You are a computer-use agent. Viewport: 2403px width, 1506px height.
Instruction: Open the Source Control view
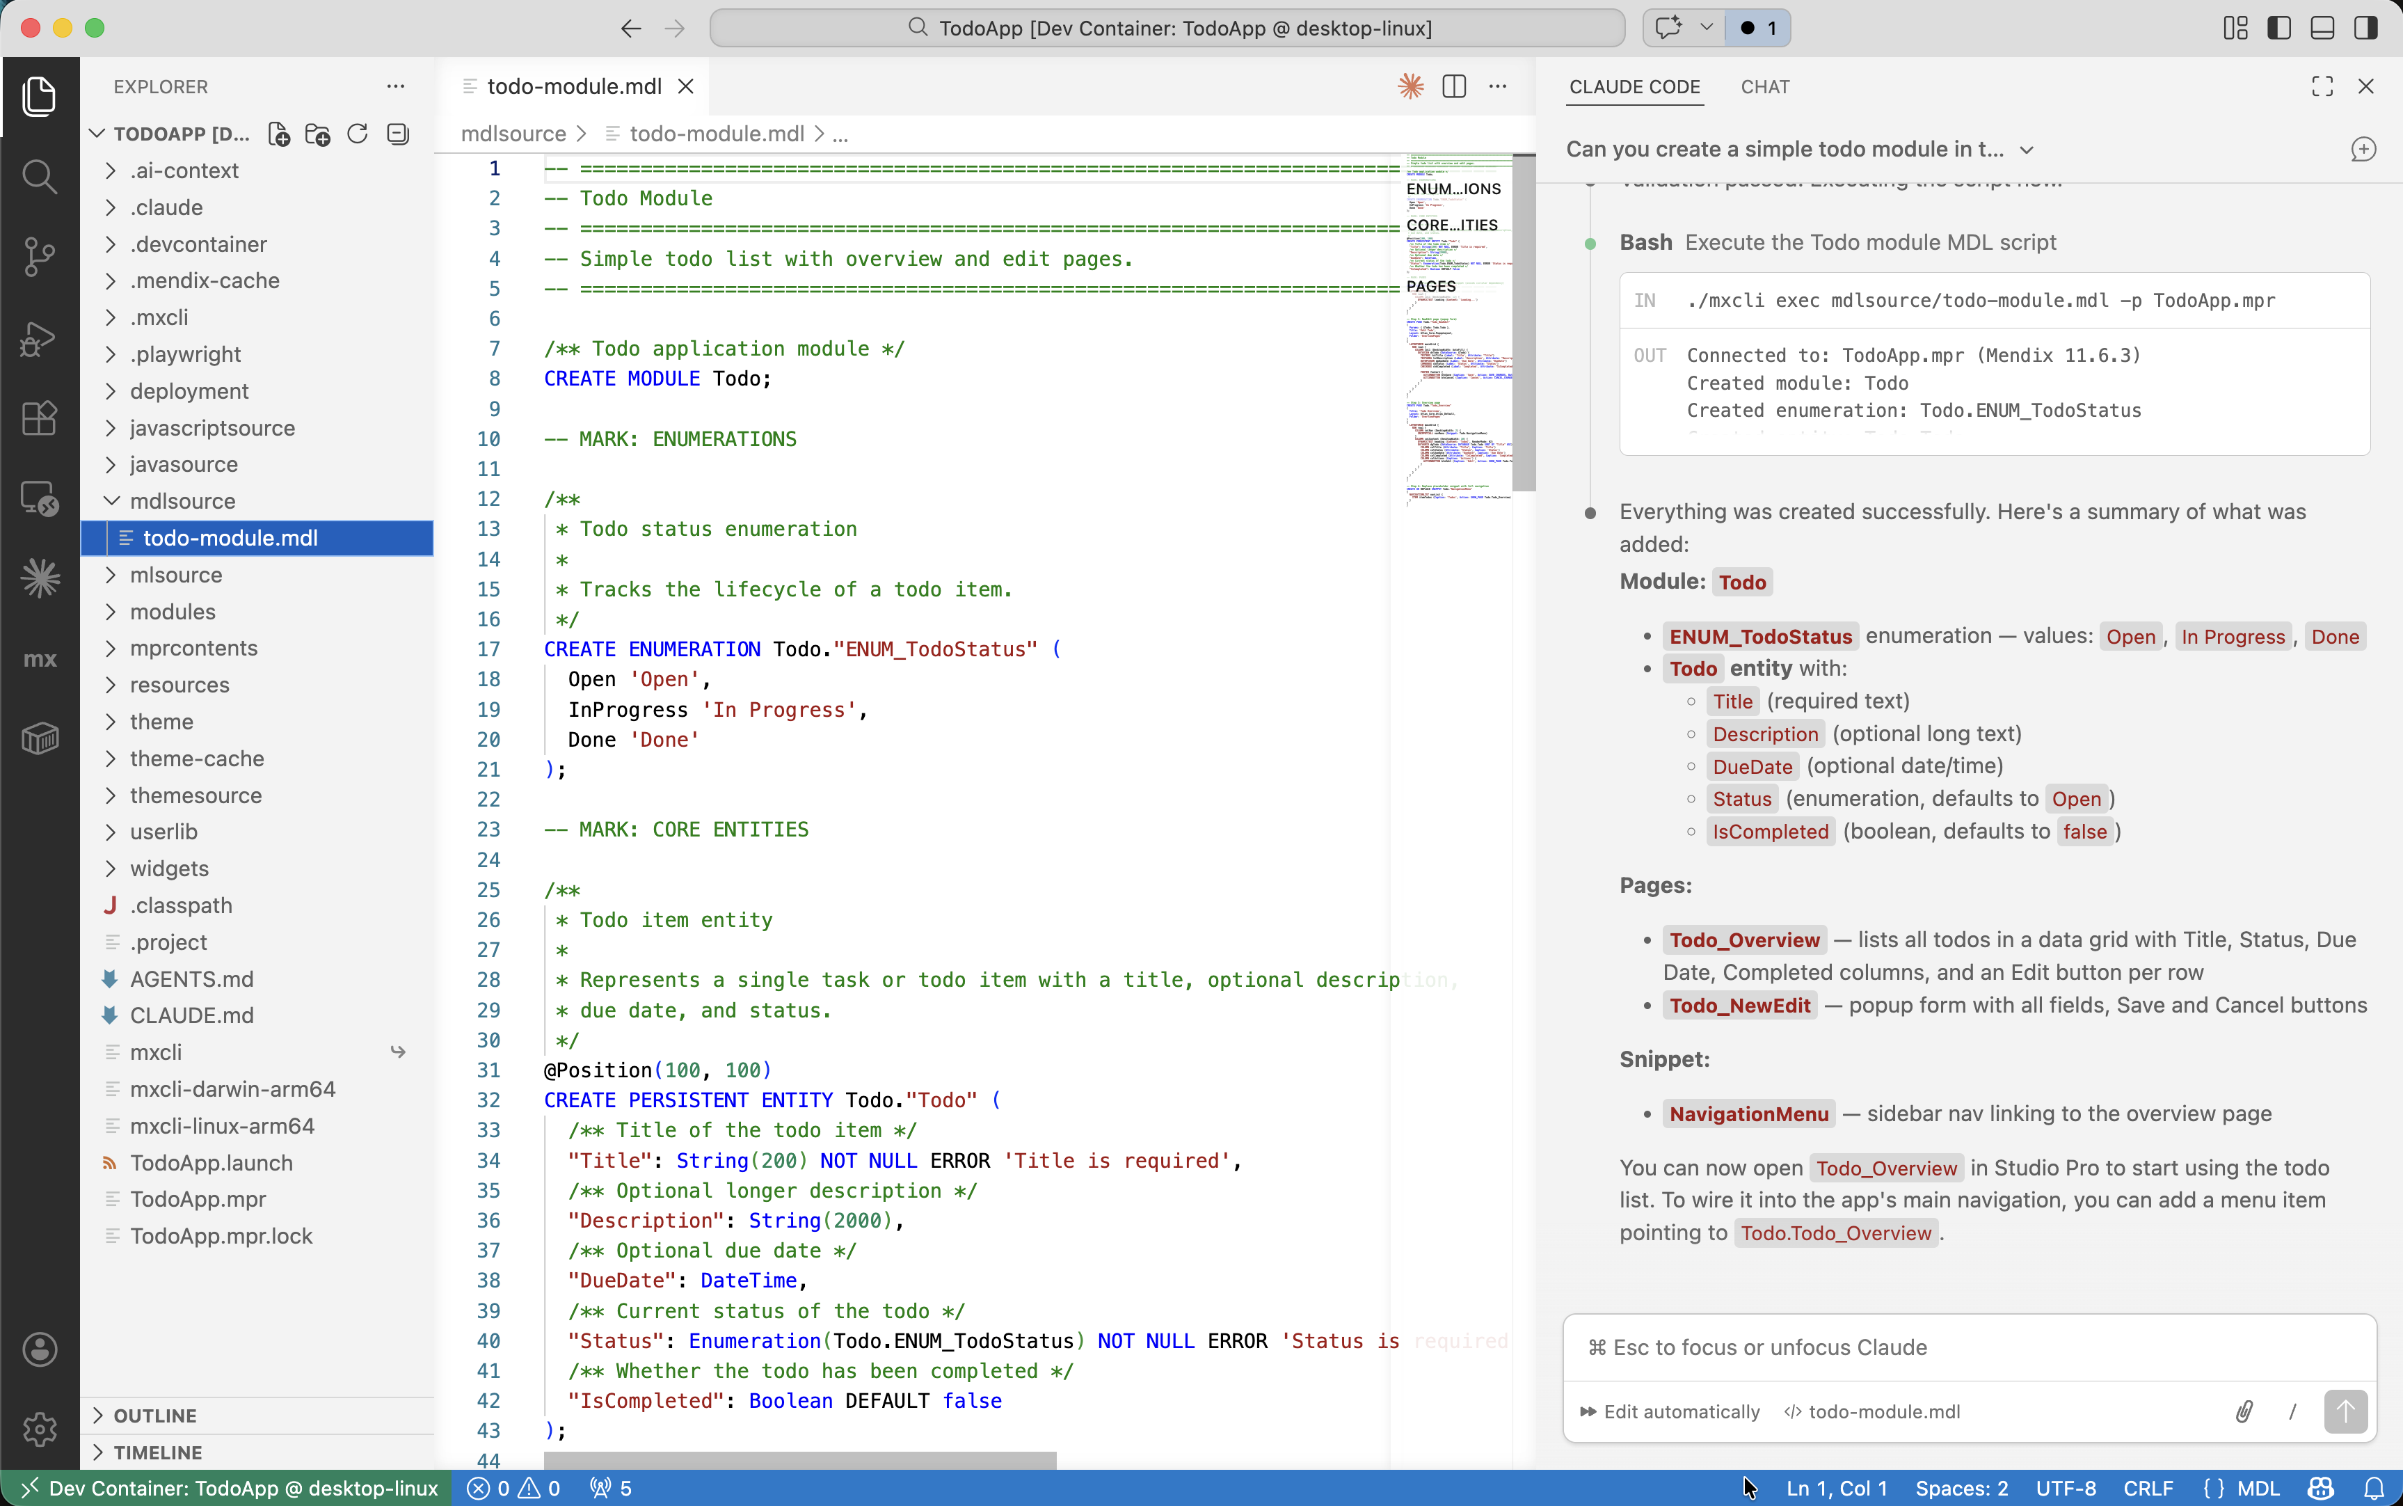40,257
